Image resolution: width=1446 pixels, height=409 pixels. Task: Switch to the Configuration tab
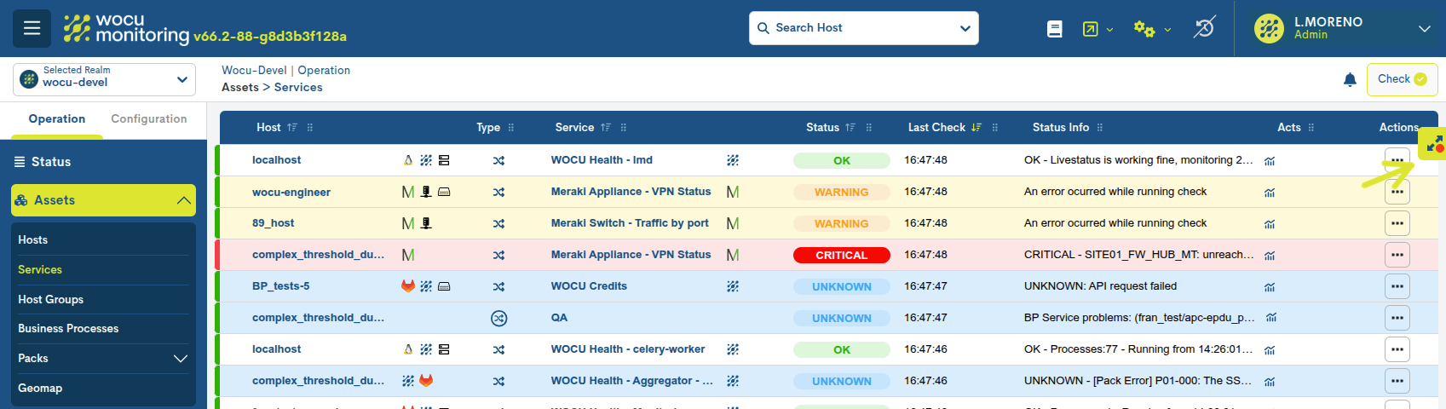(149, 119)
